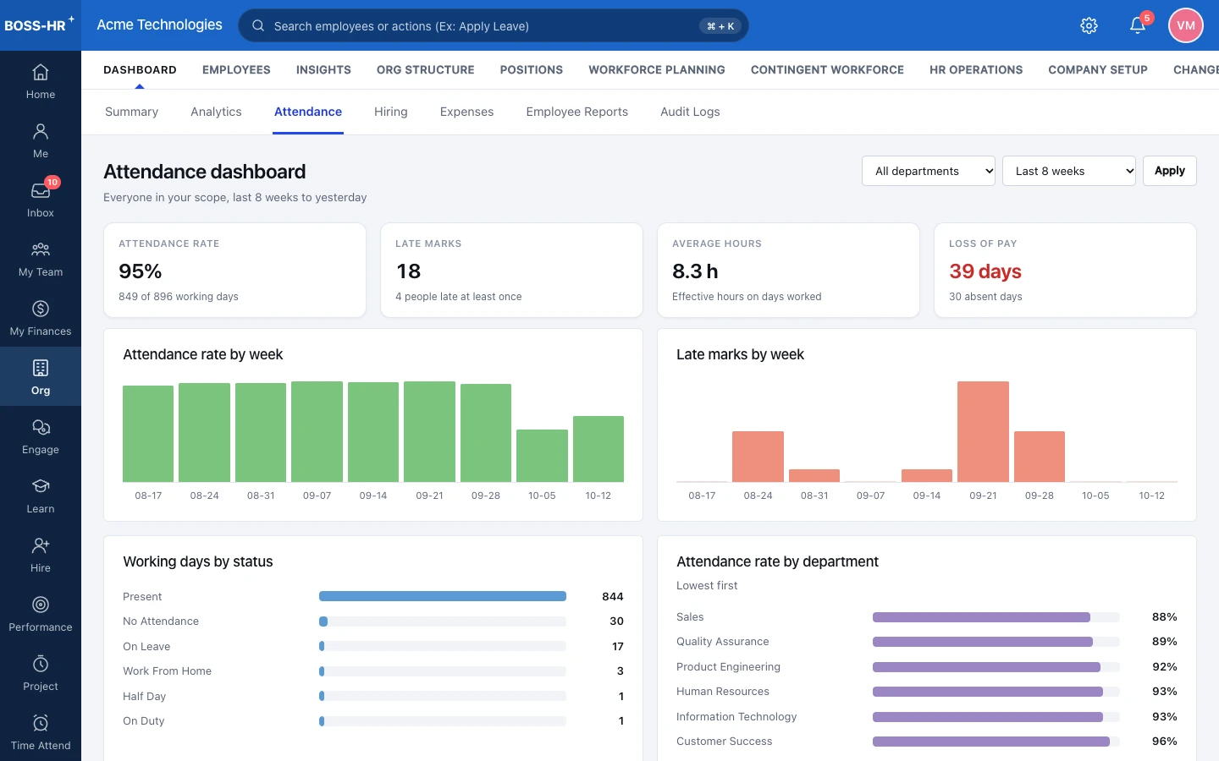1219x761 pixels.
Task: Open the VM user avatar
Action: (1186, 25)
